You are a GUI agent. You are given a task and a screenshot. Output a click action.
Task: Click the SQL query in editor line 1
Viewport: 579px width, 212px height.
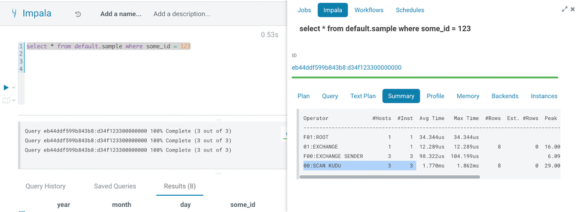click(108, 46)
